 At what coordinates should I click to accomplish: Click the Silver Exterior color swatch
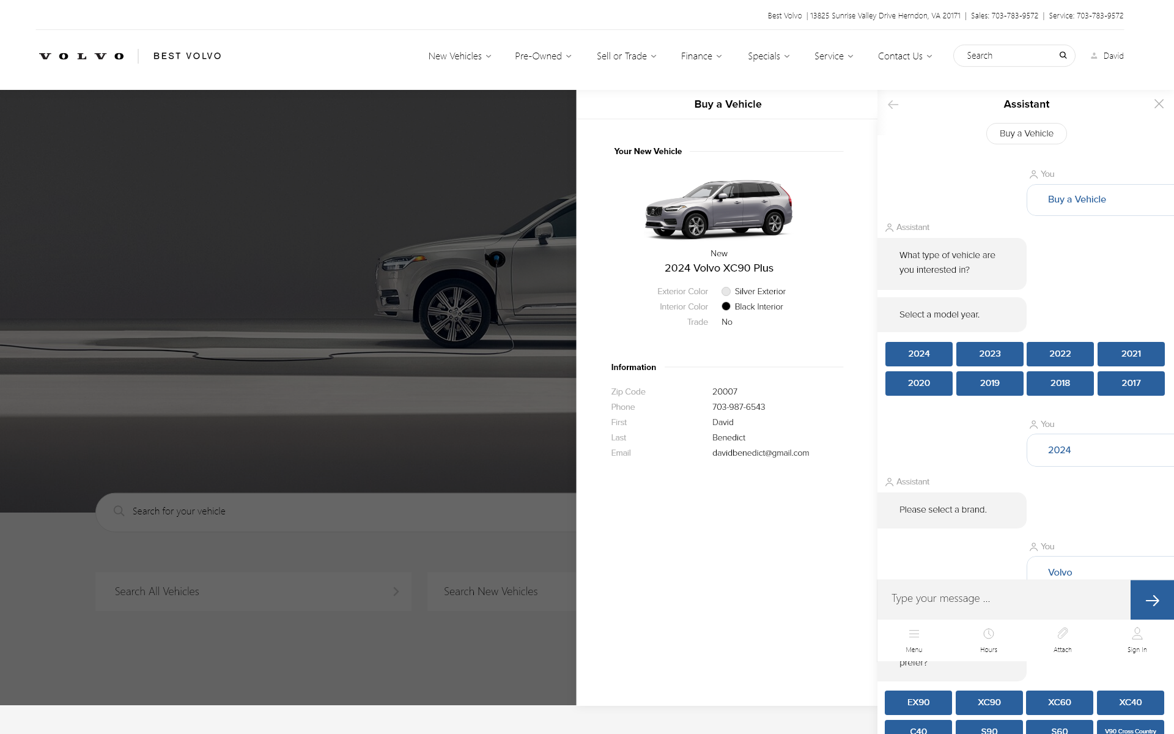[726, 292]
